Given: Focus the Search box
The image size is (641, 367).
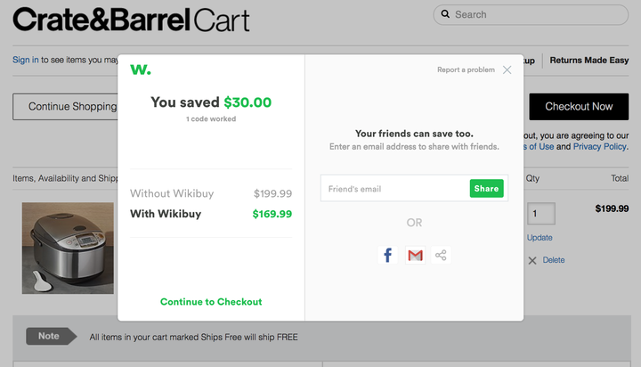Looking at the screenshot, I should click(x=531, y=15).
